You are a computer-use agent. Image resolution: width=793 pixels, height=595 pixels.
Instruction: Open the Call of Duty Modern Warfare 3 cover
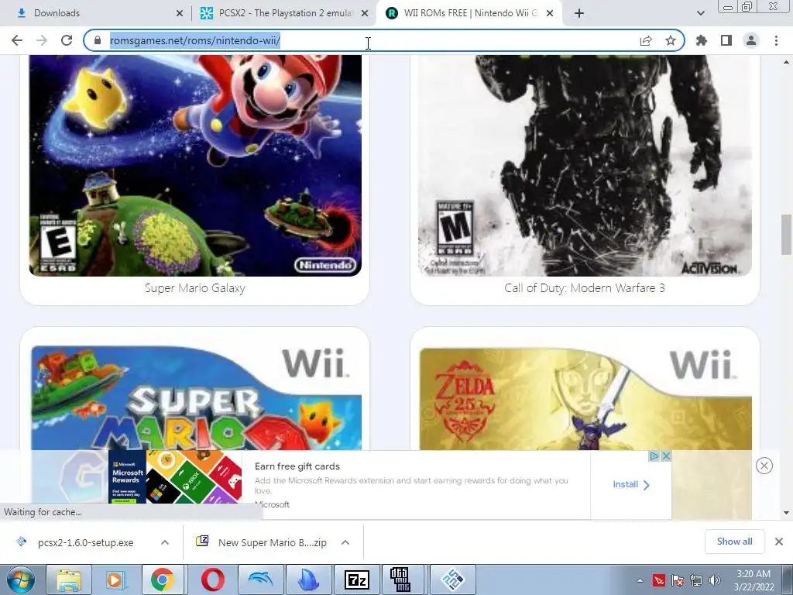tap(585, 166)
